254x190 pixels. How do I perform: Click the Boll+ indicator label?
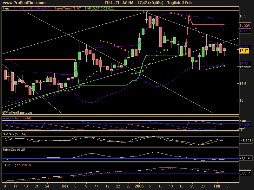(18, 9)
